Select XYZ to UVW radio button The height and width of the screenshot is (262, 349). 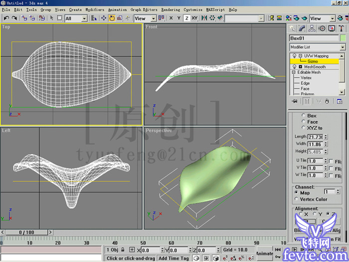(303, 127)
